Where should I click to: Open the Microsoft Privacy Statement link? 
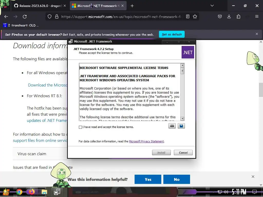146,141
